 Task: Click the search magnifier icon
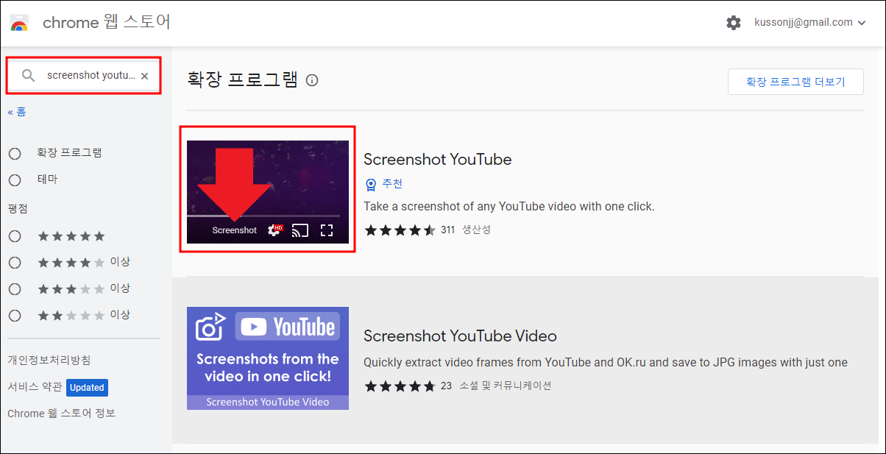click(x=29, y=75)
